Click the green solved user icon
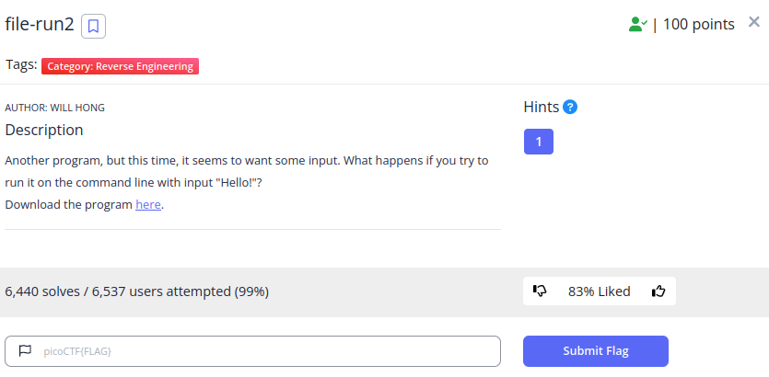This screenshot has width=769, height=377. click(x=638, y=24)
